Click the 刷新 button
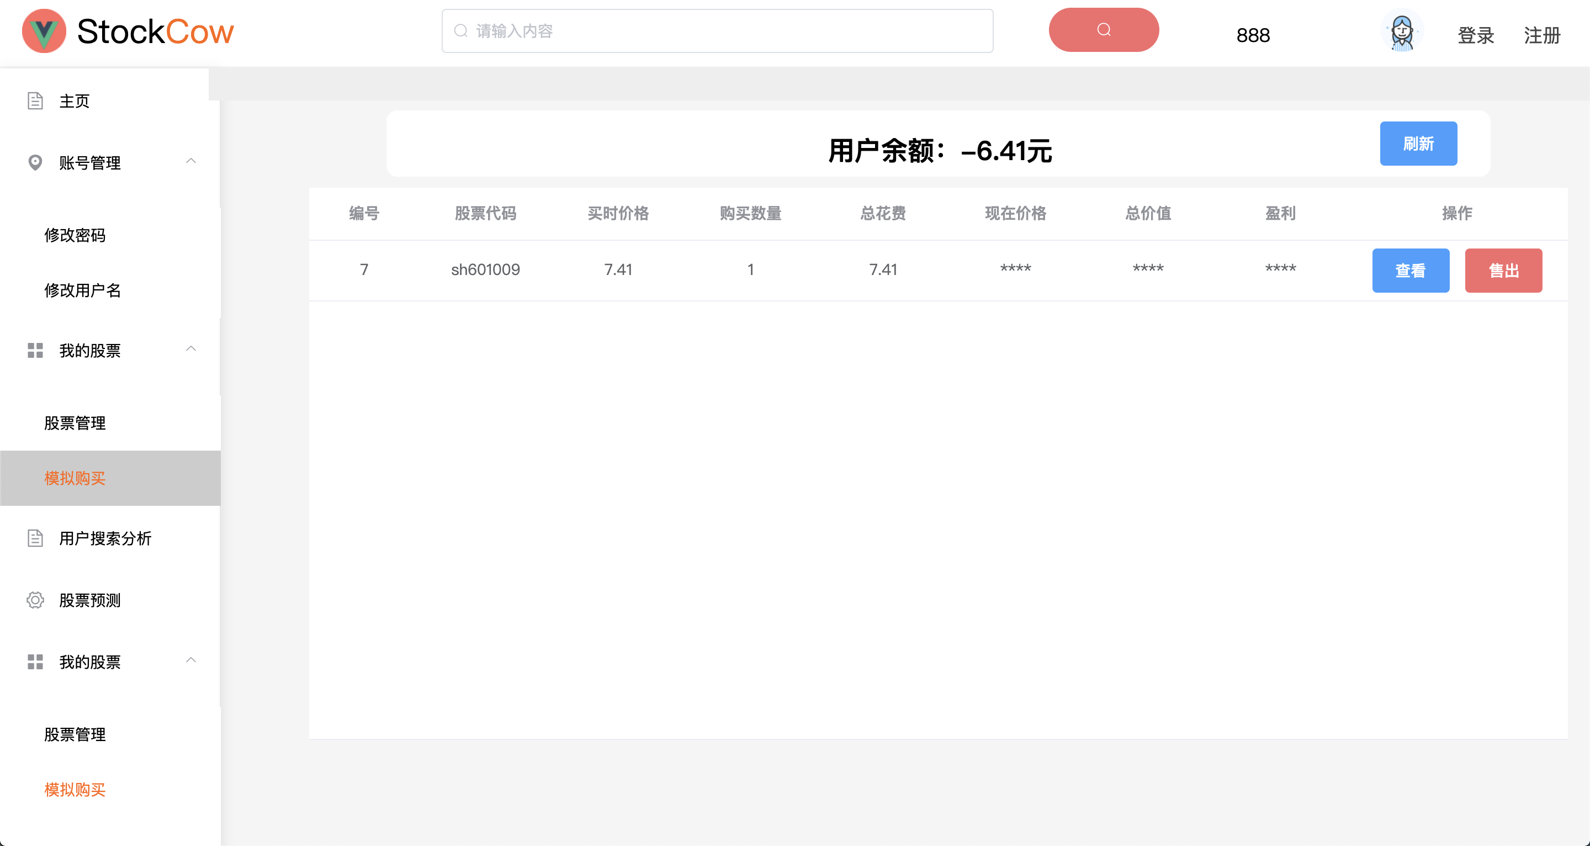1590x846 pixels. 1418,143
